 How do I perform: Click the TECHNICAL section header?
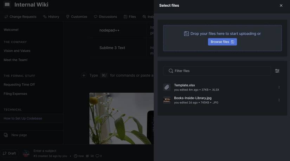(13, 110)
